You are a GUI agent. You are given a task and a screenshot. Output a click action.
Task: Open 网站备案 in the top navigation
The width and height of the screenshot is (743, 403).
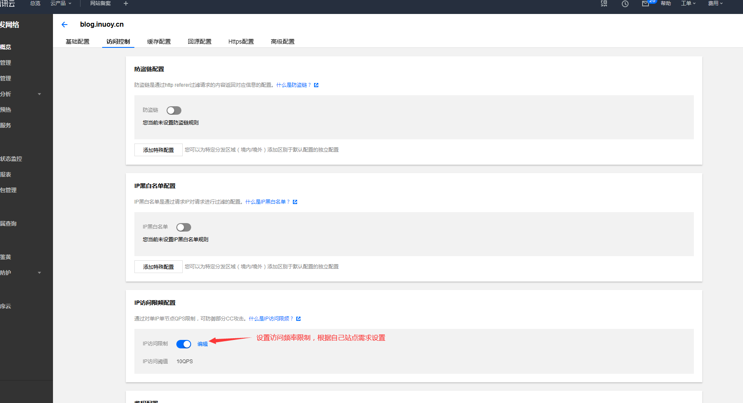pos(100,3)
